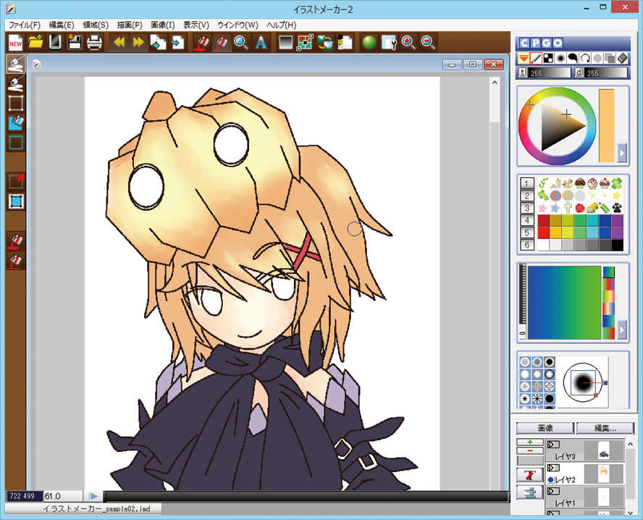Open the 描画(P) menu
Viewport: 643px width, 520px height.
click(x=130, y=25)
